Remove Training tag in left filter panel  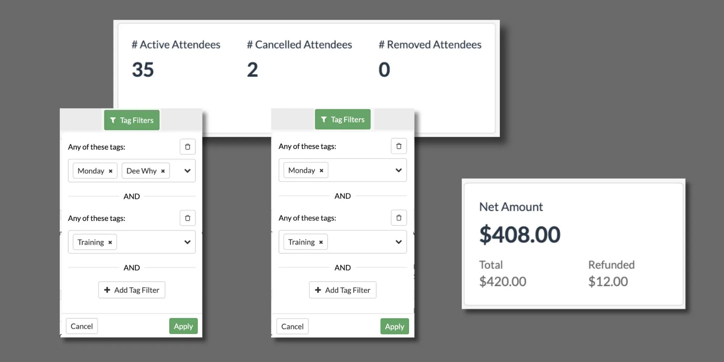point(110,242)
